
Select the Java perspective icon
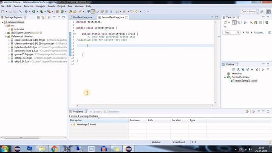268,11
